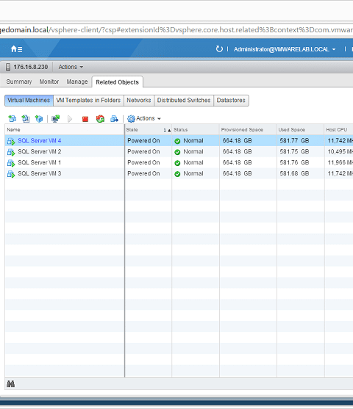Click the refresh icon in header
The image size is (353, 409).
(x=219, y=48)
